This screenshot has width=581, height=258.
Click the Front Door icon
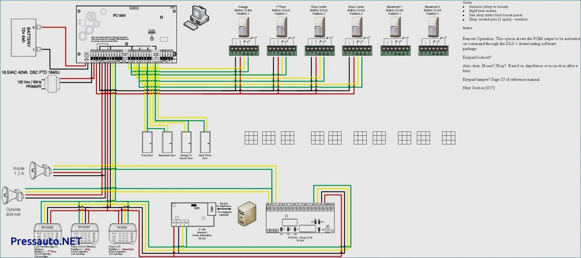pos(147,142)
